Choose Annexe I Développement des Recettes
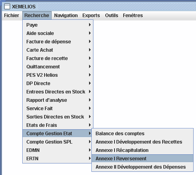This screenshot has width=196, height=175. tap(142, 142)
